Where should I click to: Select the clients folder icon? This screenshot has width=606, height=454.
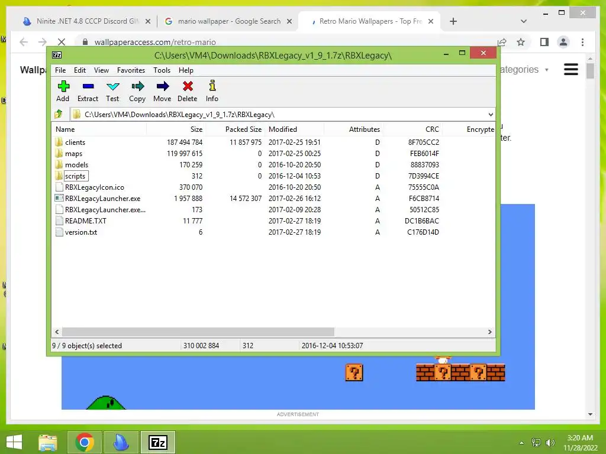point(59,142)
